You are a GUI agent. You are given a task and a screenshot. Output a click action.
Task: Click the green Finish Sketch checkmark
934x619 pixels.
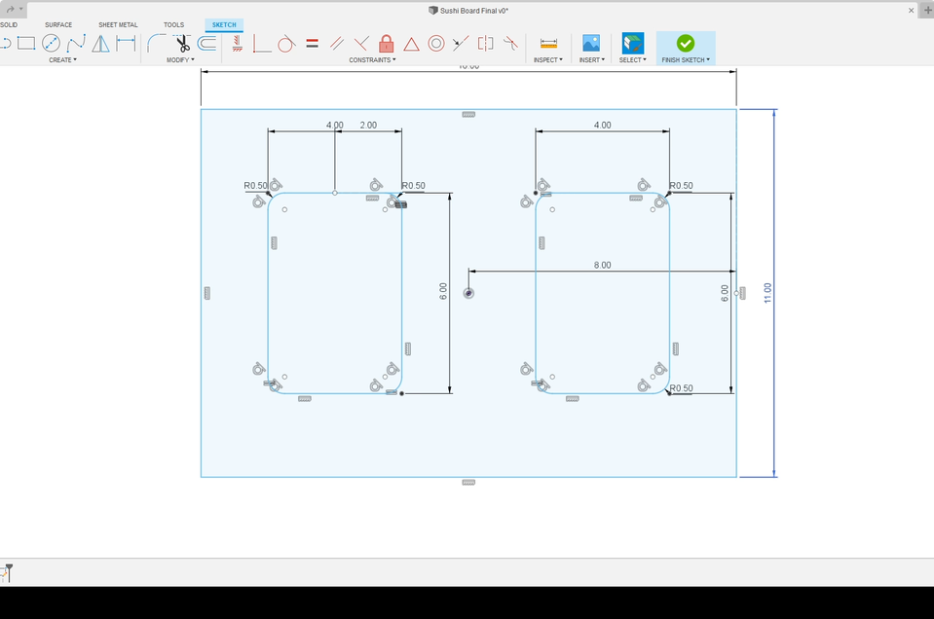click(686, 43)
